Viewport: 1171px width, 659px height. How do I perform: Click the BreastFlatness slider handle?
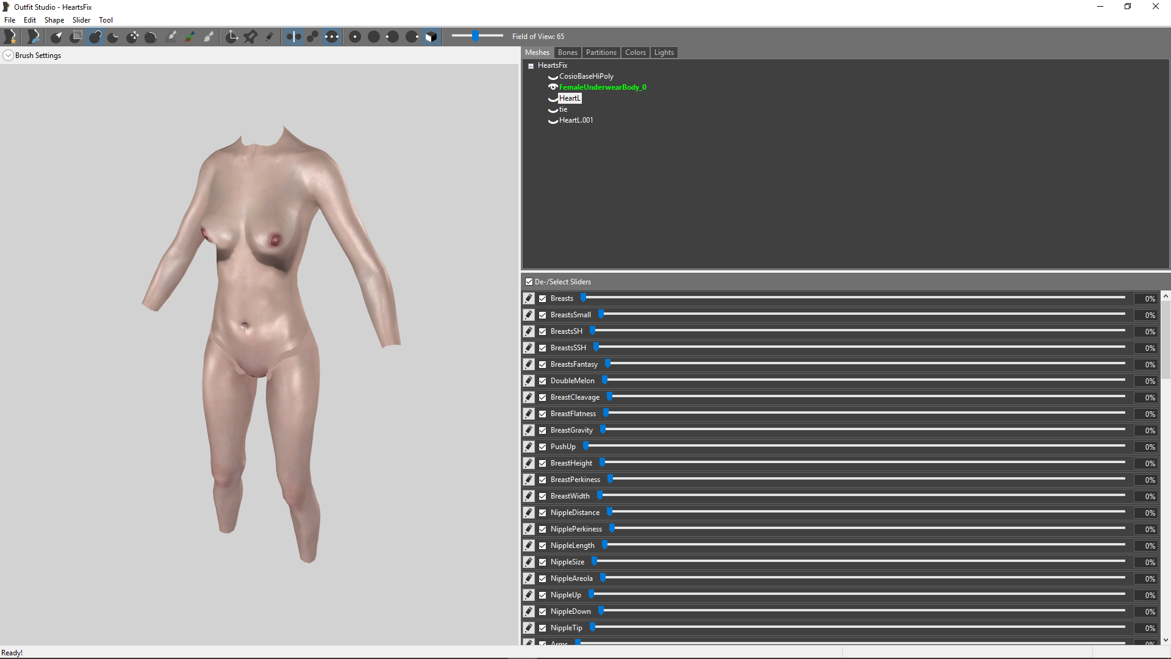coord(606,413)
